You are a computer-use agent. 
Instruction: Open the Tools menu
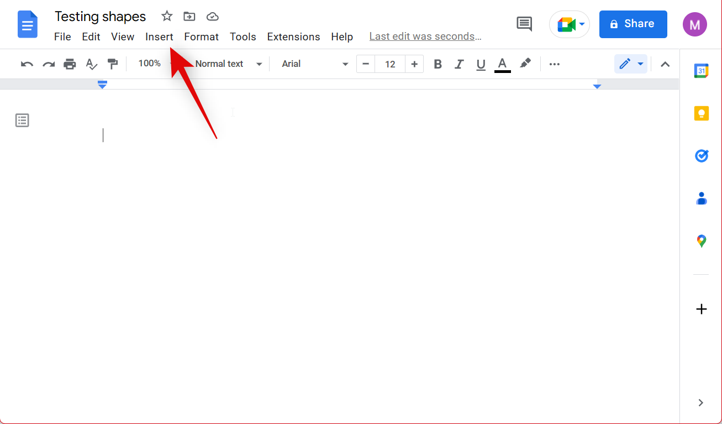243,37
